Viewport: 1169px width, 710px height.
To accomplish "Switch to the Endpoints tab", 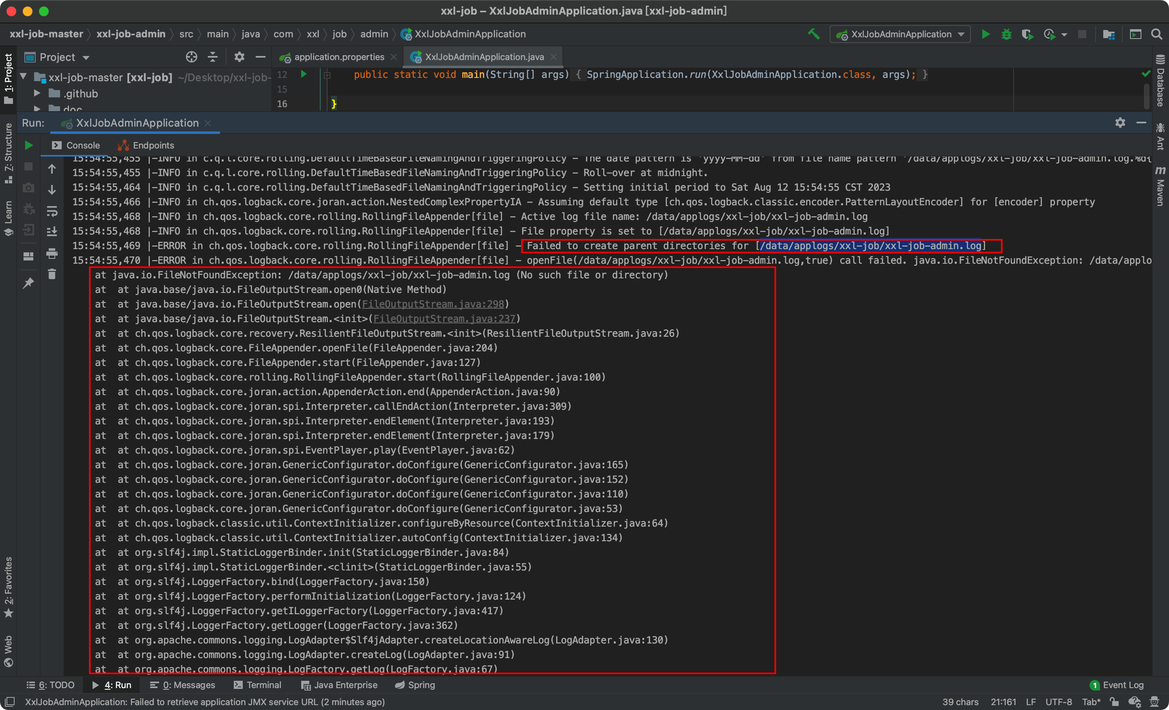I will [146, 146].
